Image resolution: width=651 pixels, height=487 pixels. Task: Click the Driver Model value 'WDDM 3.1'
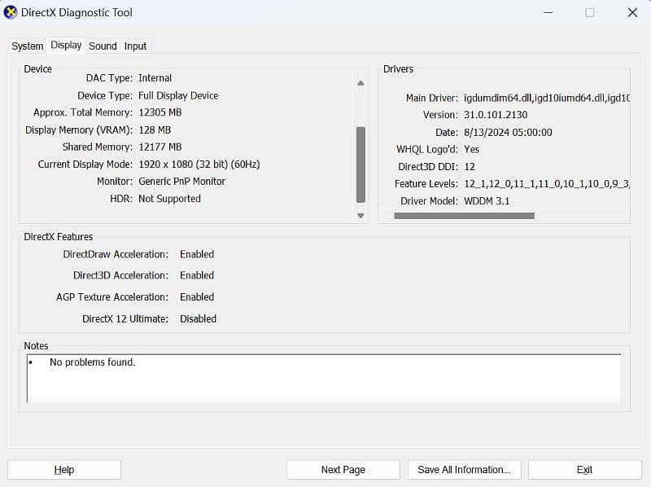pyautogui.click(x=487, y=201)
